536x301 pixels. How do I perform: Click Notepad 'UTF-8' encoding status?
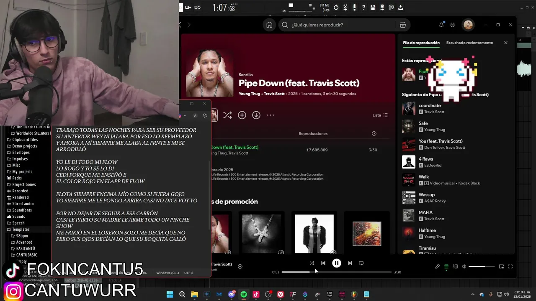tap(189, 273)
